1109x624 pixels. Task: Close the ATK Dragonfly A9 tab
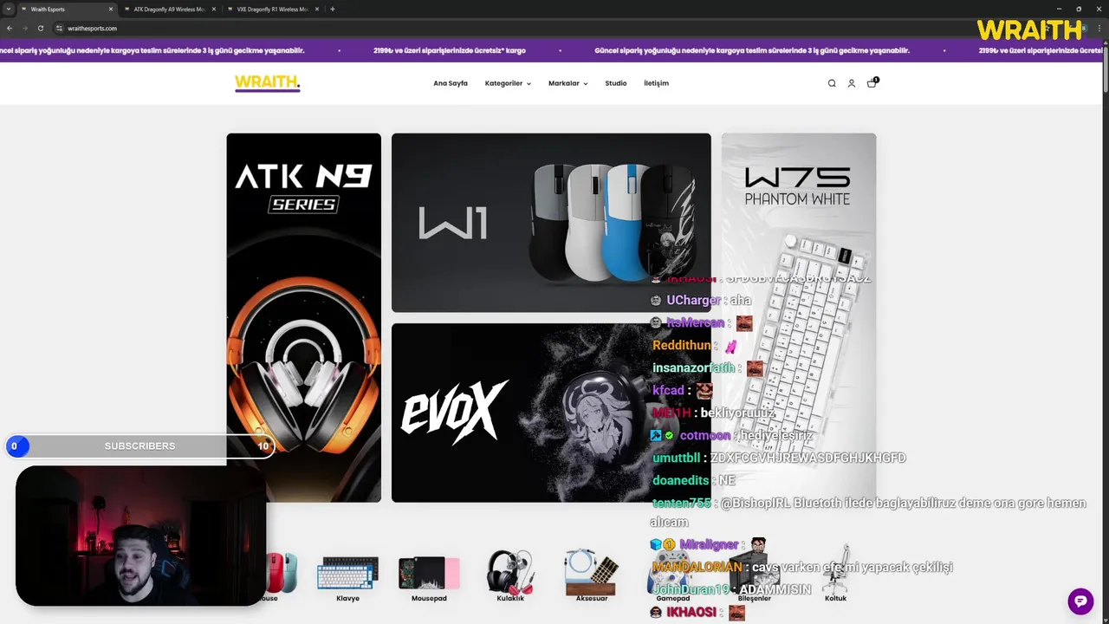pos(214,9)
